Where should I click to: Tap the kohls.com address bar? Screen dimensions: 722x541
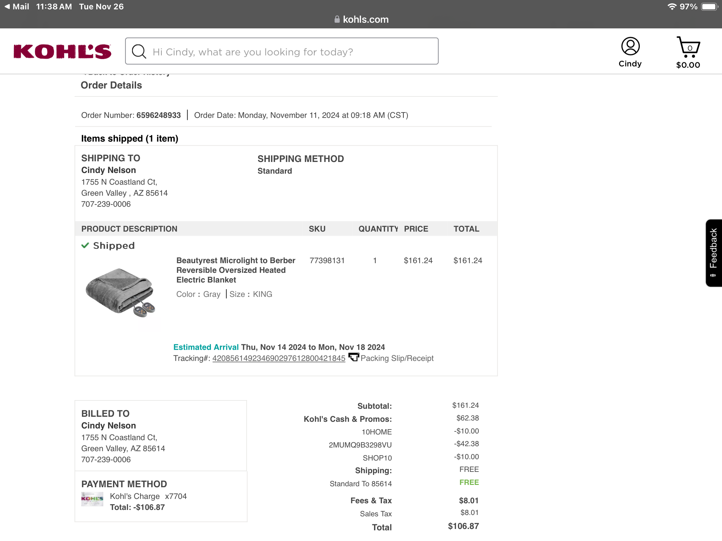(361, 19)
